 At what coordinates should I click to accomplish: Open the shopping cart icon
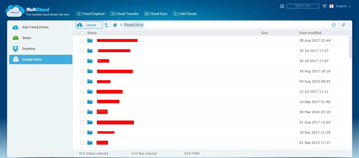click(324, 6)
